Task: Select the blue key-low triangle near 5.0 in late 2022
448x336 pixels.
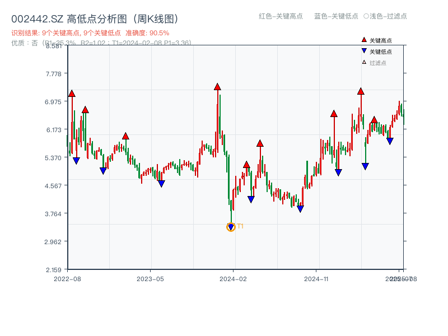Action: [x=103, y=171]
